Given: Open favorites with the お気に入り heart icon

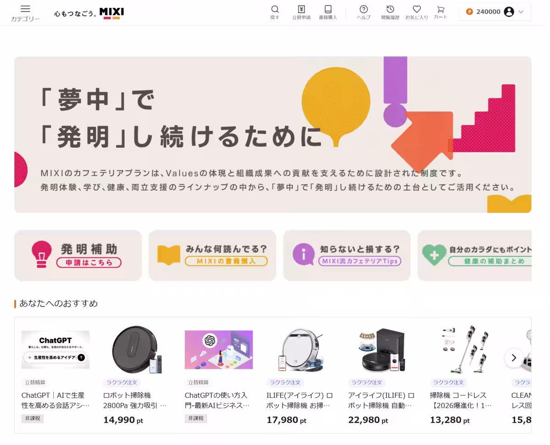Looking at the screenshot, I should pos(417,10).
